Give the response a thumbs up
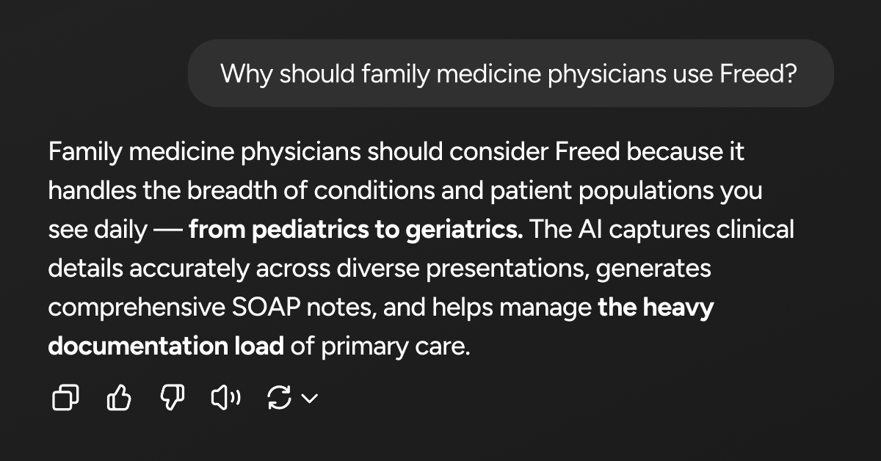 (119, 399)
